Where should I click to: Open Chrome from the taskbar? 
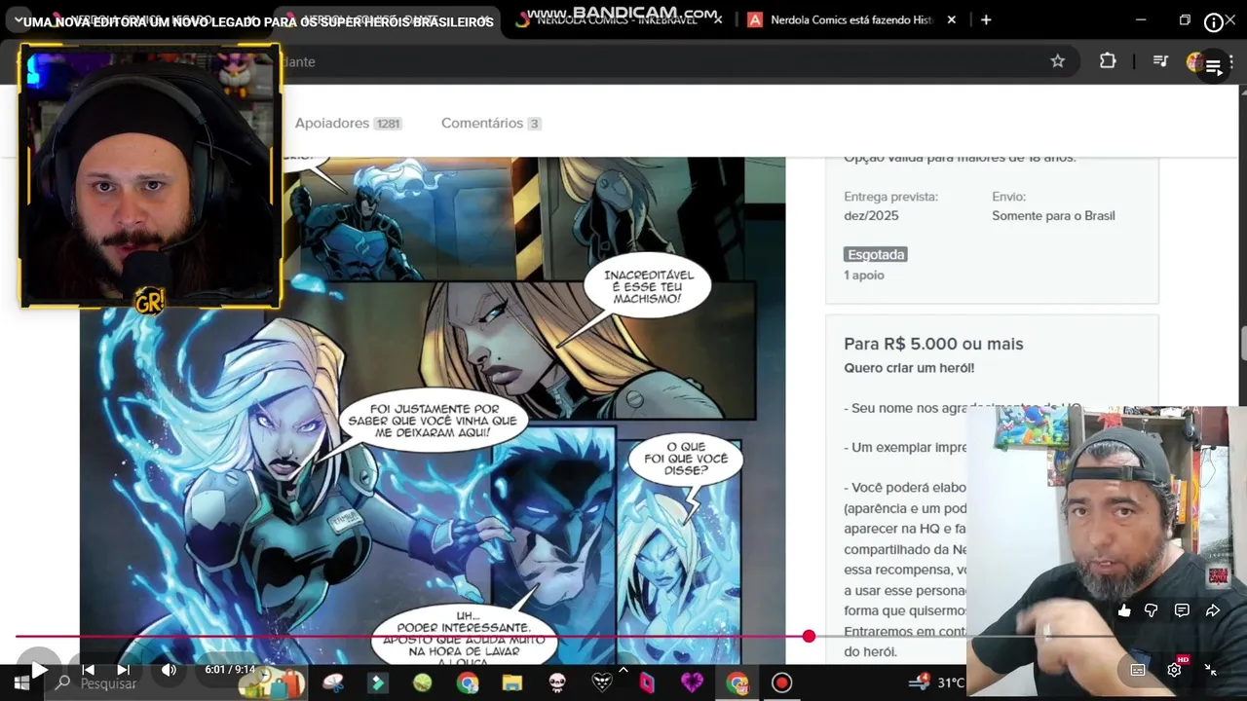tap(468, 683)
